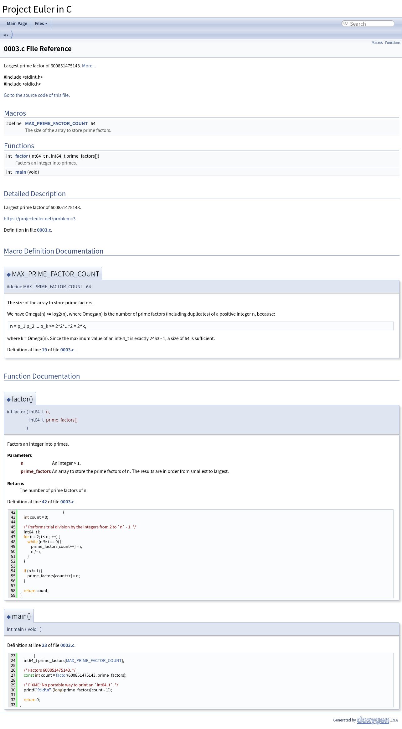Click line number 47 in factor listing
Image resolution: width=402 pixels, height=729 pixels.
click(13, 537)
